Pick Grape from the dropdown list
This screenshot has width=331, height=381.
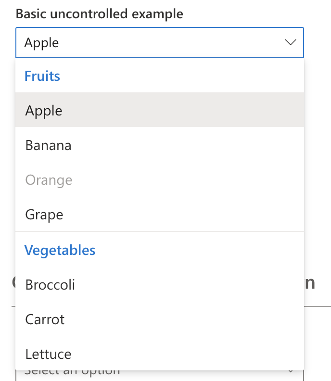[x=160, y=215]
